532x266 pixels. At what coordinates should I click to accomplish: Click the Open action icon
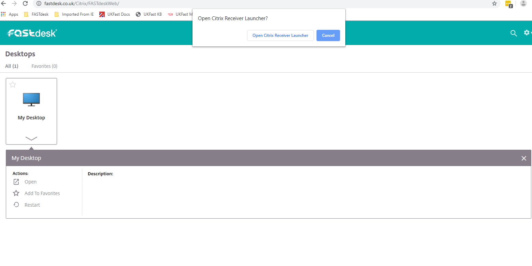click(x=16, y=182)
